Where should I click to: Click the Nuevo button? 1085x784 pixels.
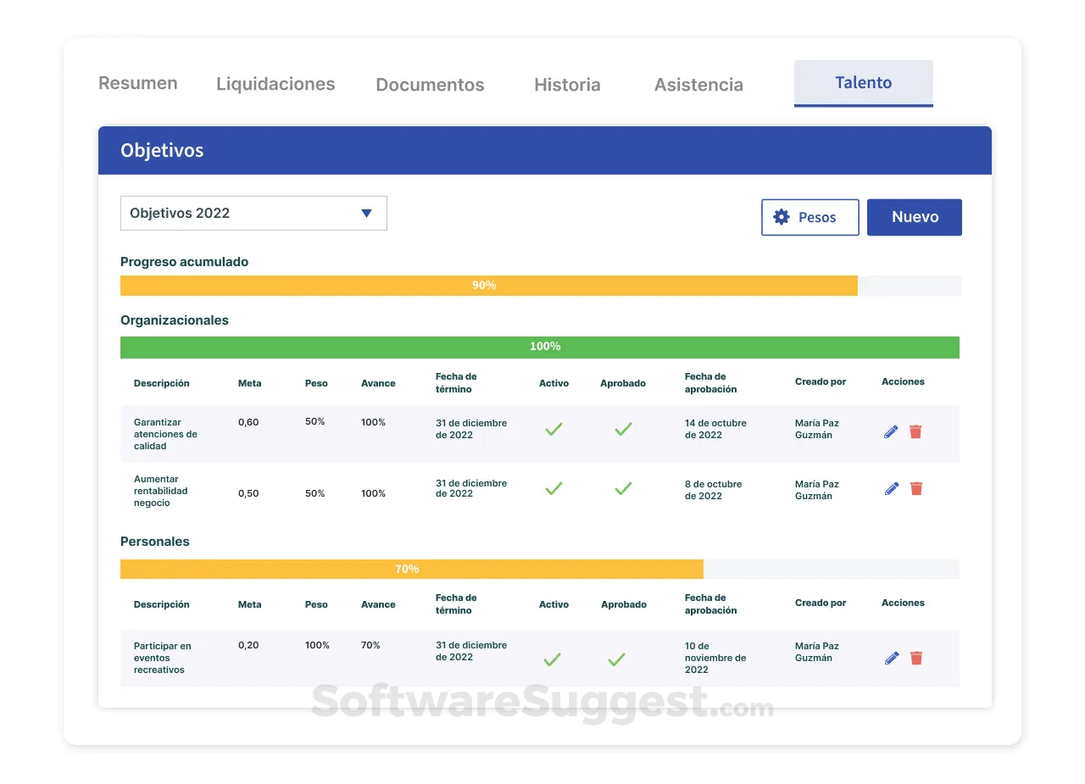(915, 217)
